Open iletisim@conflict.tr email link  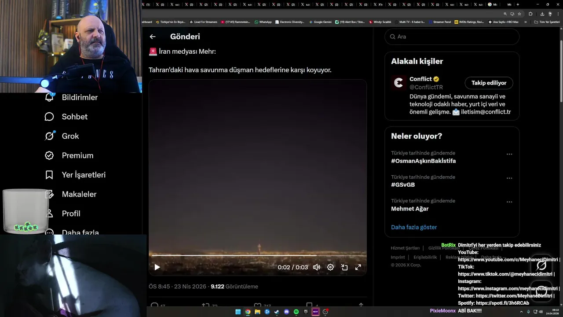(x=486, y=112)
